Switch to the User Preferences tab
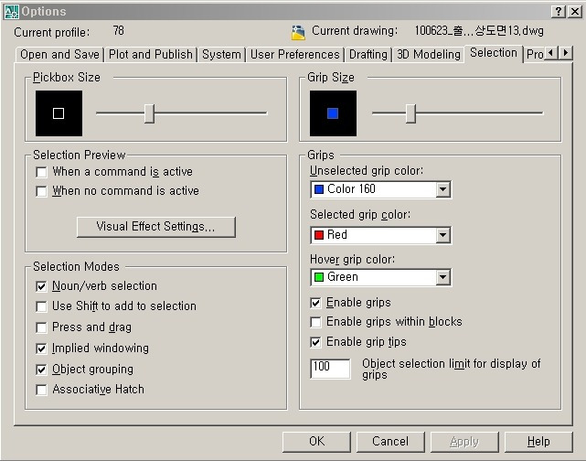Viewport: 586px width, 461px height. click(x=295, y=55)
